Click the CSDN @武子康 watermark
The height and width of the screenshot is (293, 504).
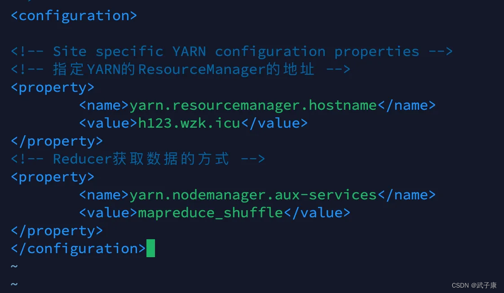click(474, 285)
